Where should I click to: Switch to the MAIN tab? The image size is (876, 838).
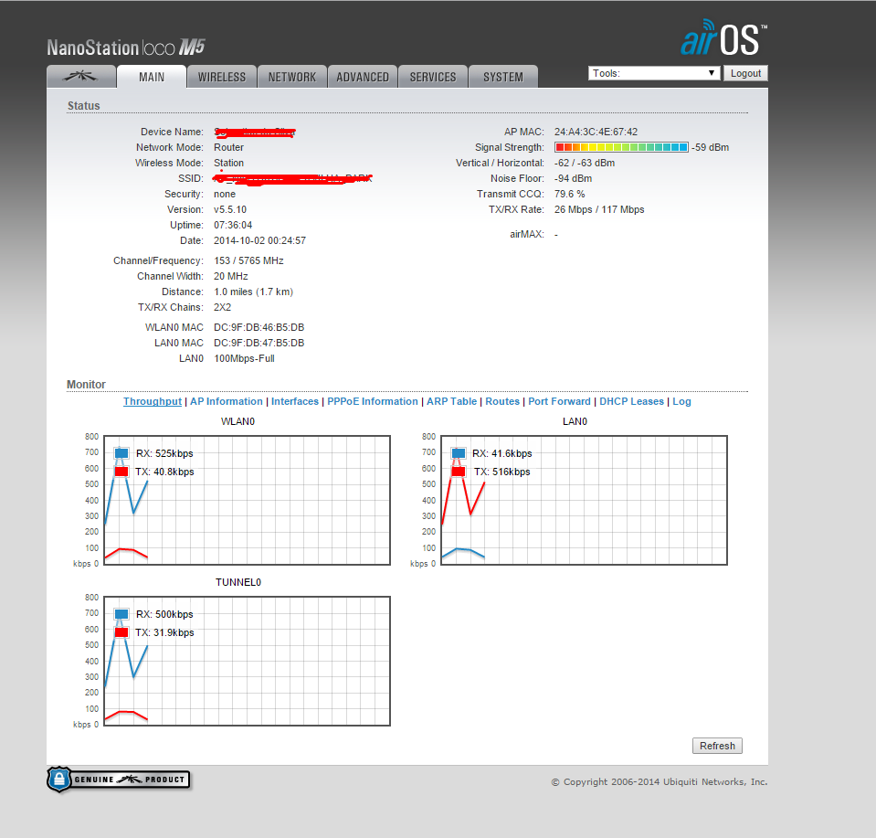(152, 77)
